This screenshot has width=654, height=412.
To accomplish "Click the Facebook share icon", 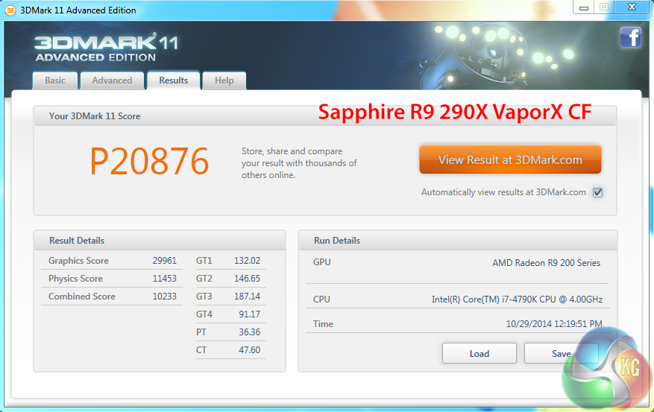I will (x=630, y=37).
